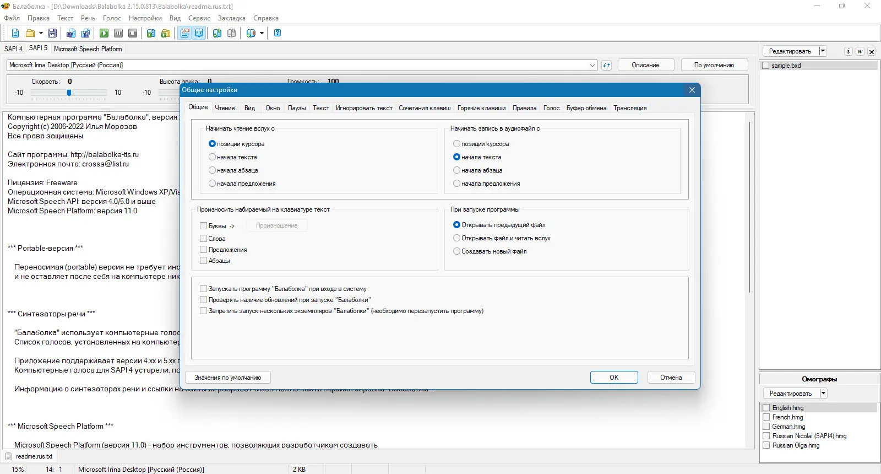Click the Балаболка app icon in title bar

(x=6, y=6)
